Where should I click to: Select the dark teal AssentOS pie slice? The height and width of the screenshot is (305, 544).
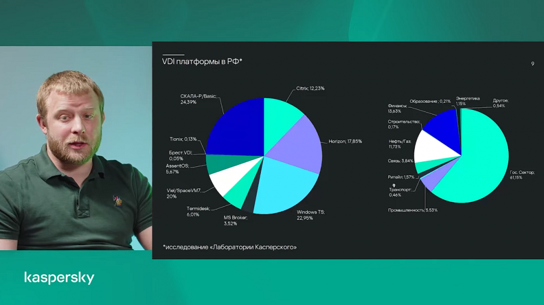[x=225, y=163]
